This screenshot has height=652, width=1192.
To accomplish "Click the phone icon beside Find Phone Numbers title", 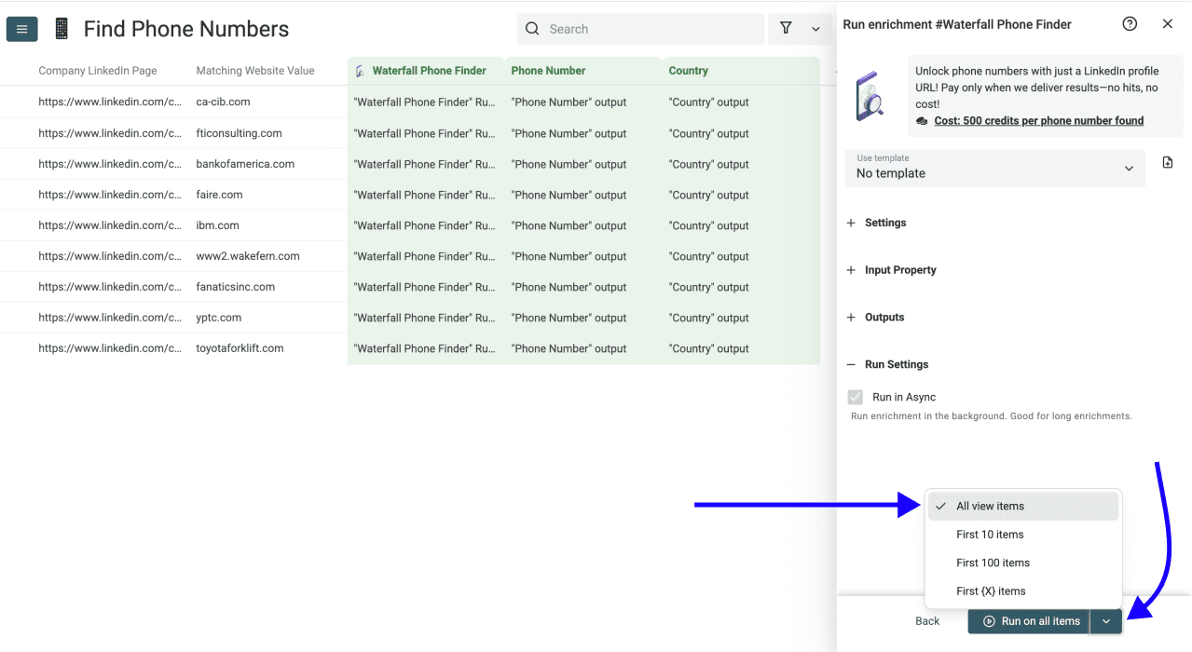I will tap(61, 28).
